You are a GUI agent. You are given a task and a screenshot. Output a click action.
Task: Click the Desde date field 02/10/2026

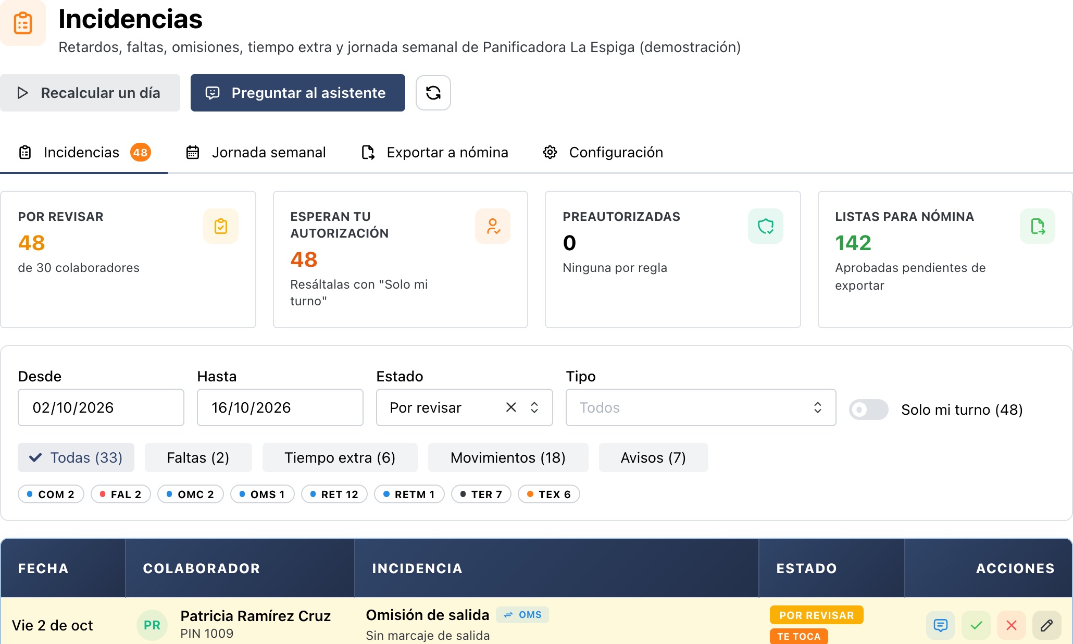pyautogui.click(x=101, y=407)
